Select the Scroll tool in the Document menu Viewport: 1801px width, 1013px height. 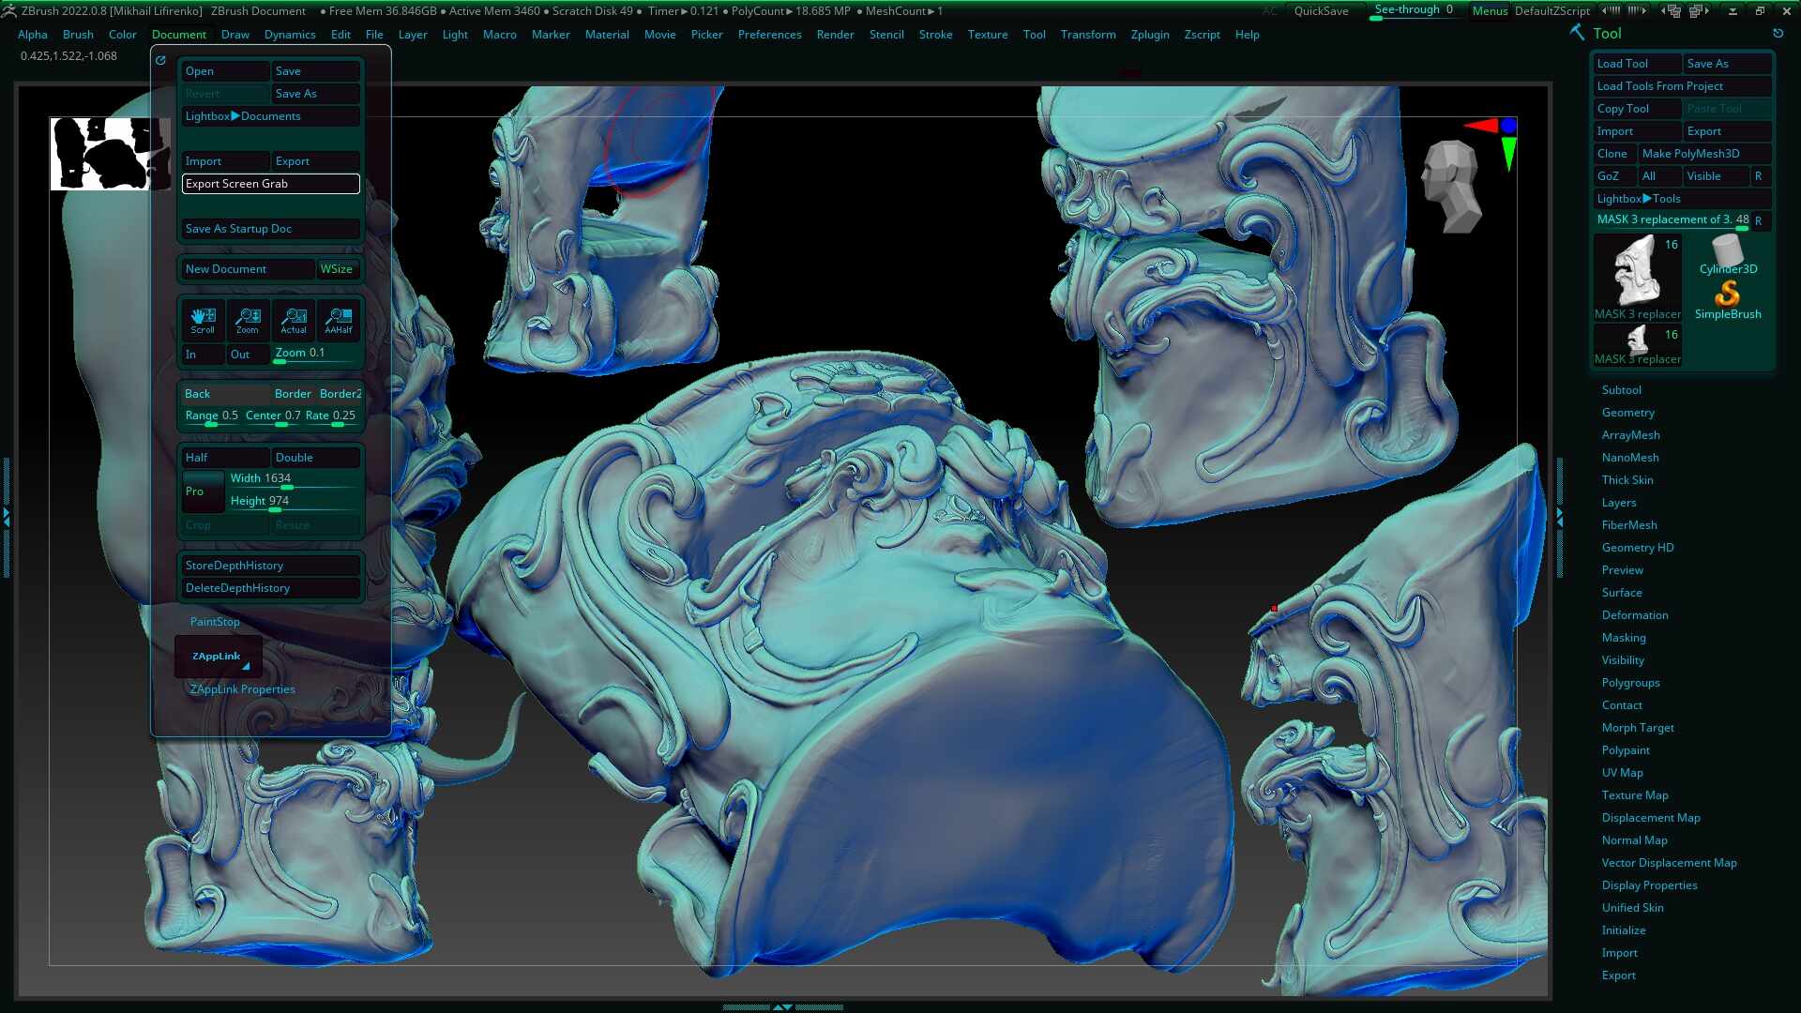pos(203,321)
